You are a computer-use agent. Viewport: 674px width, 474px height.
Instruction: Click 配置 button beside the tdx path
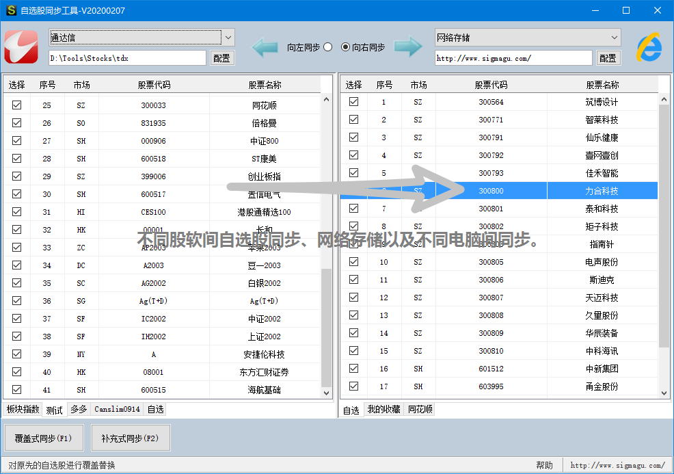click(221, 58)
